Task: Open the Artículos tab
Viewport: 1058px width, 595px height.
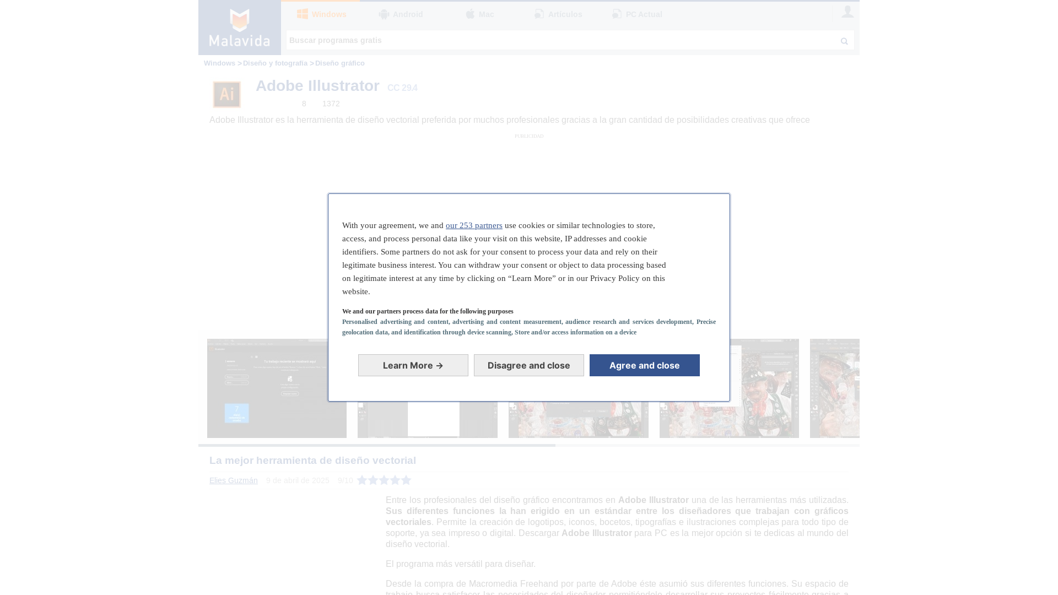Action: click(558, 14)
